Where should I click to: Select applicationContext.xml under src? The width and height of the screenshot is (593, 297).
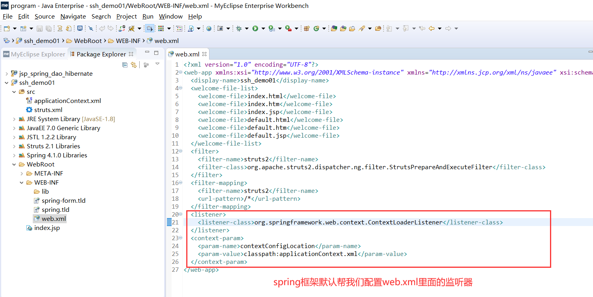pos(68,101)
